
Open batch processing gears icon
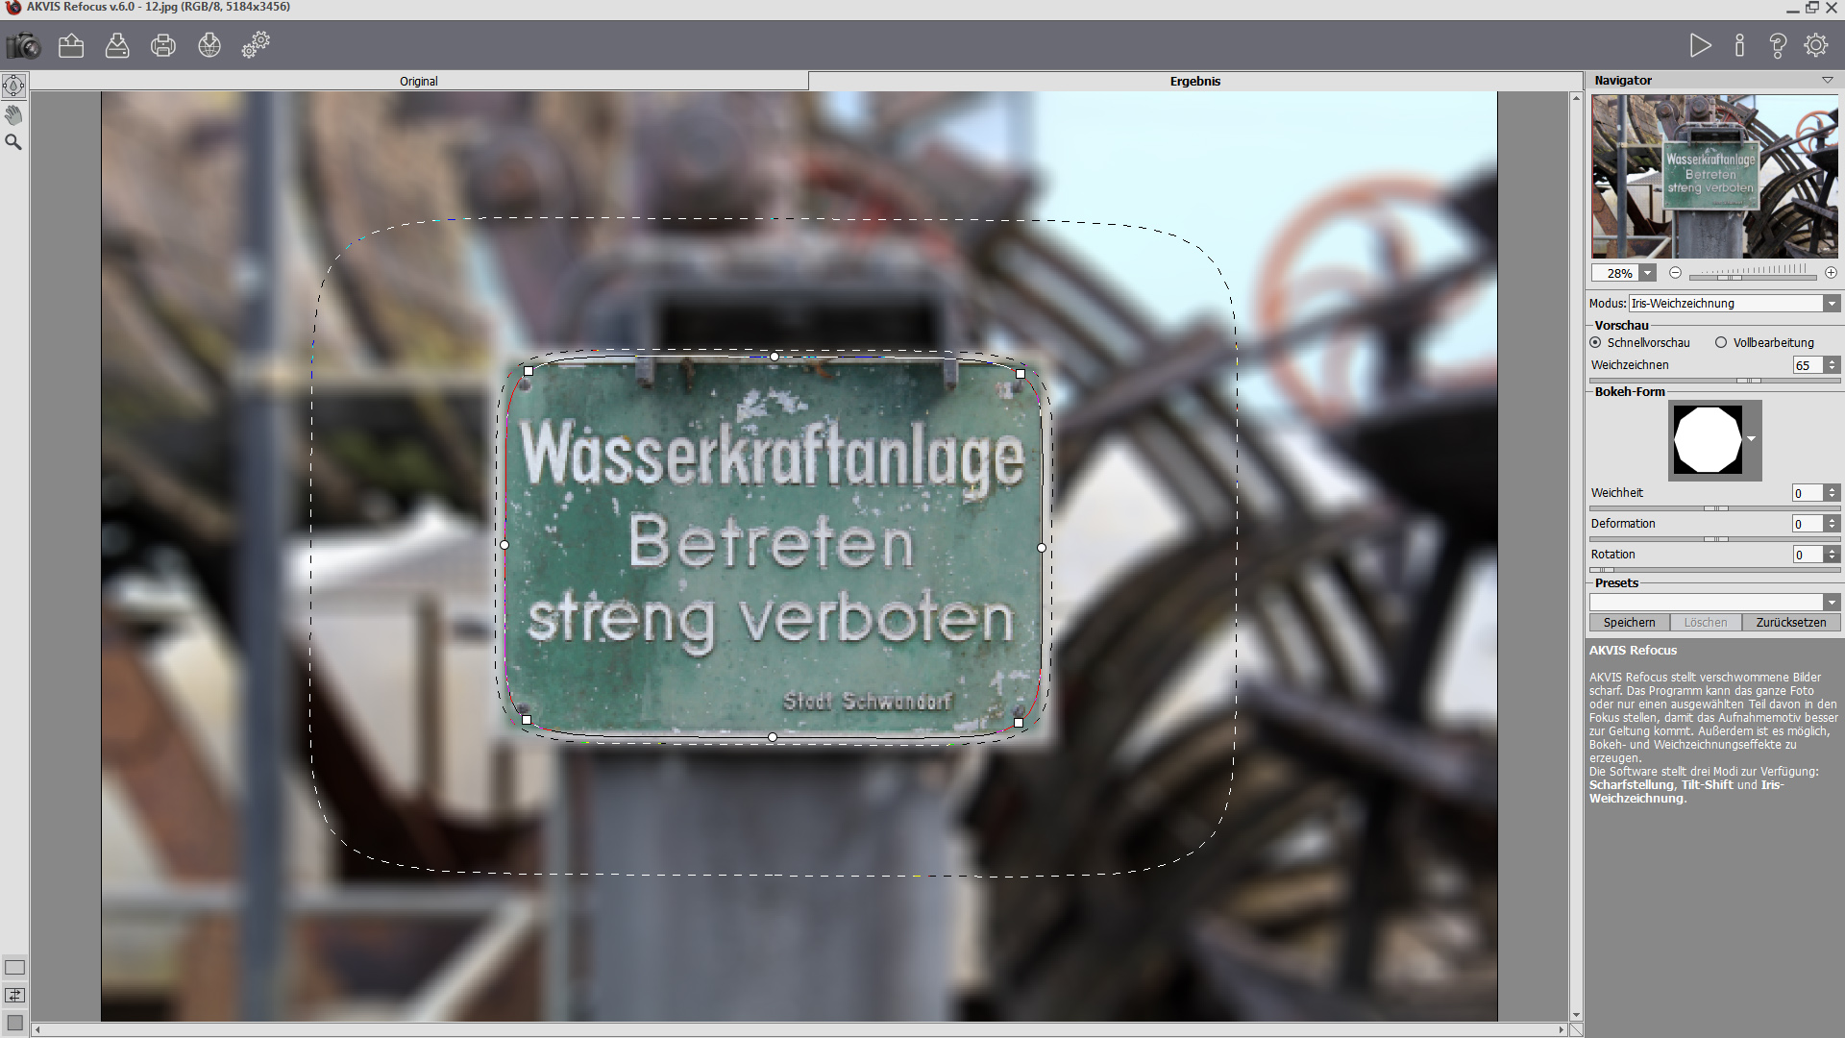click(x=256, y=45)
